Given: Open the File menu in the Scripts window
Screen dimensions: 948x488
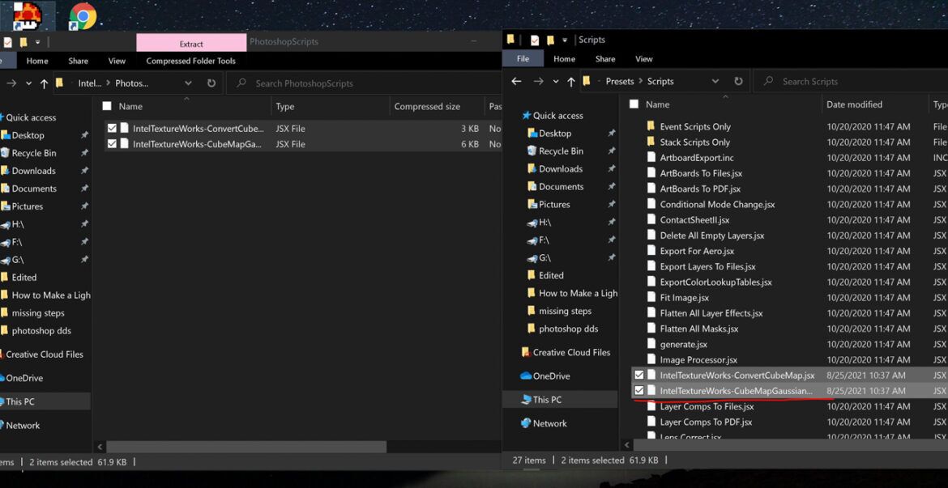Looking at the screenshot, I should pyautogui.click(x=523, y=58).
